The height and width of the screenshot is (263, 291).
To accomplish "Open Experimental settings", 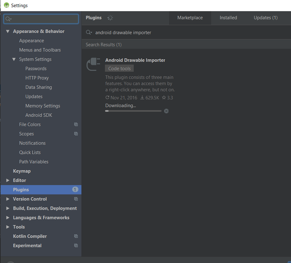I will [27, 245].
